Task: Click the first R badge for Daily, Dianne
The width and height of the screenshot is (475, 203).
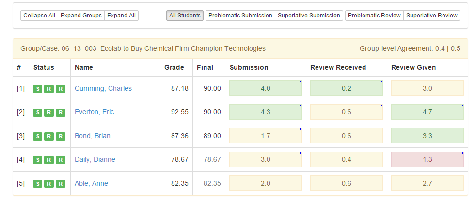Action: click(49, 160)
